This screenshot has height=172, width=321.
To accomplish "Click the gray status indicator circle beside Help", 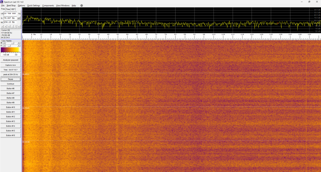I will (x=82, y=6).
